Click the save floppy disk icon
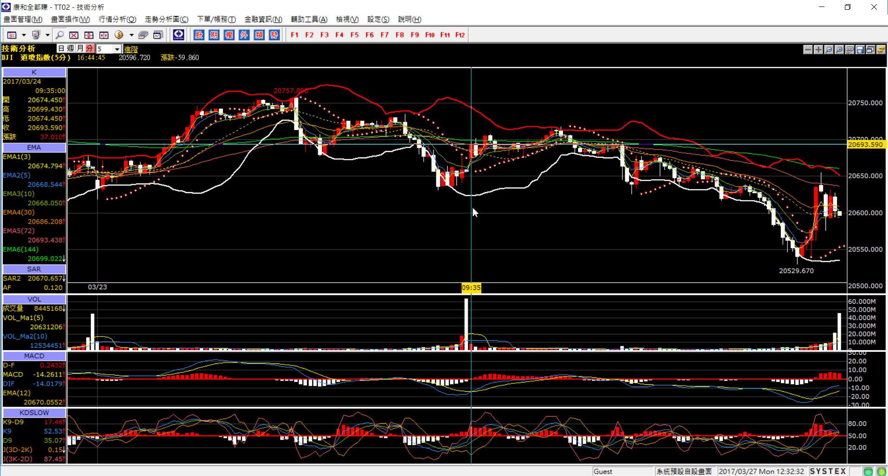This screenshot has height=476, width=888. 860,50
